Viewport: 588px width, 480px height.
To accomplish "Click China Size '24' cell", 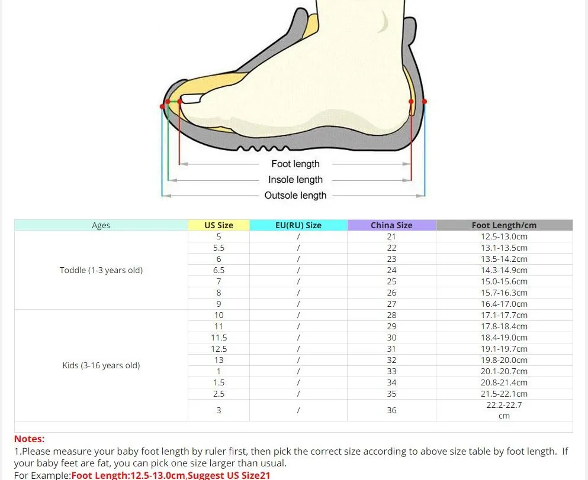I will pos(391,270).
